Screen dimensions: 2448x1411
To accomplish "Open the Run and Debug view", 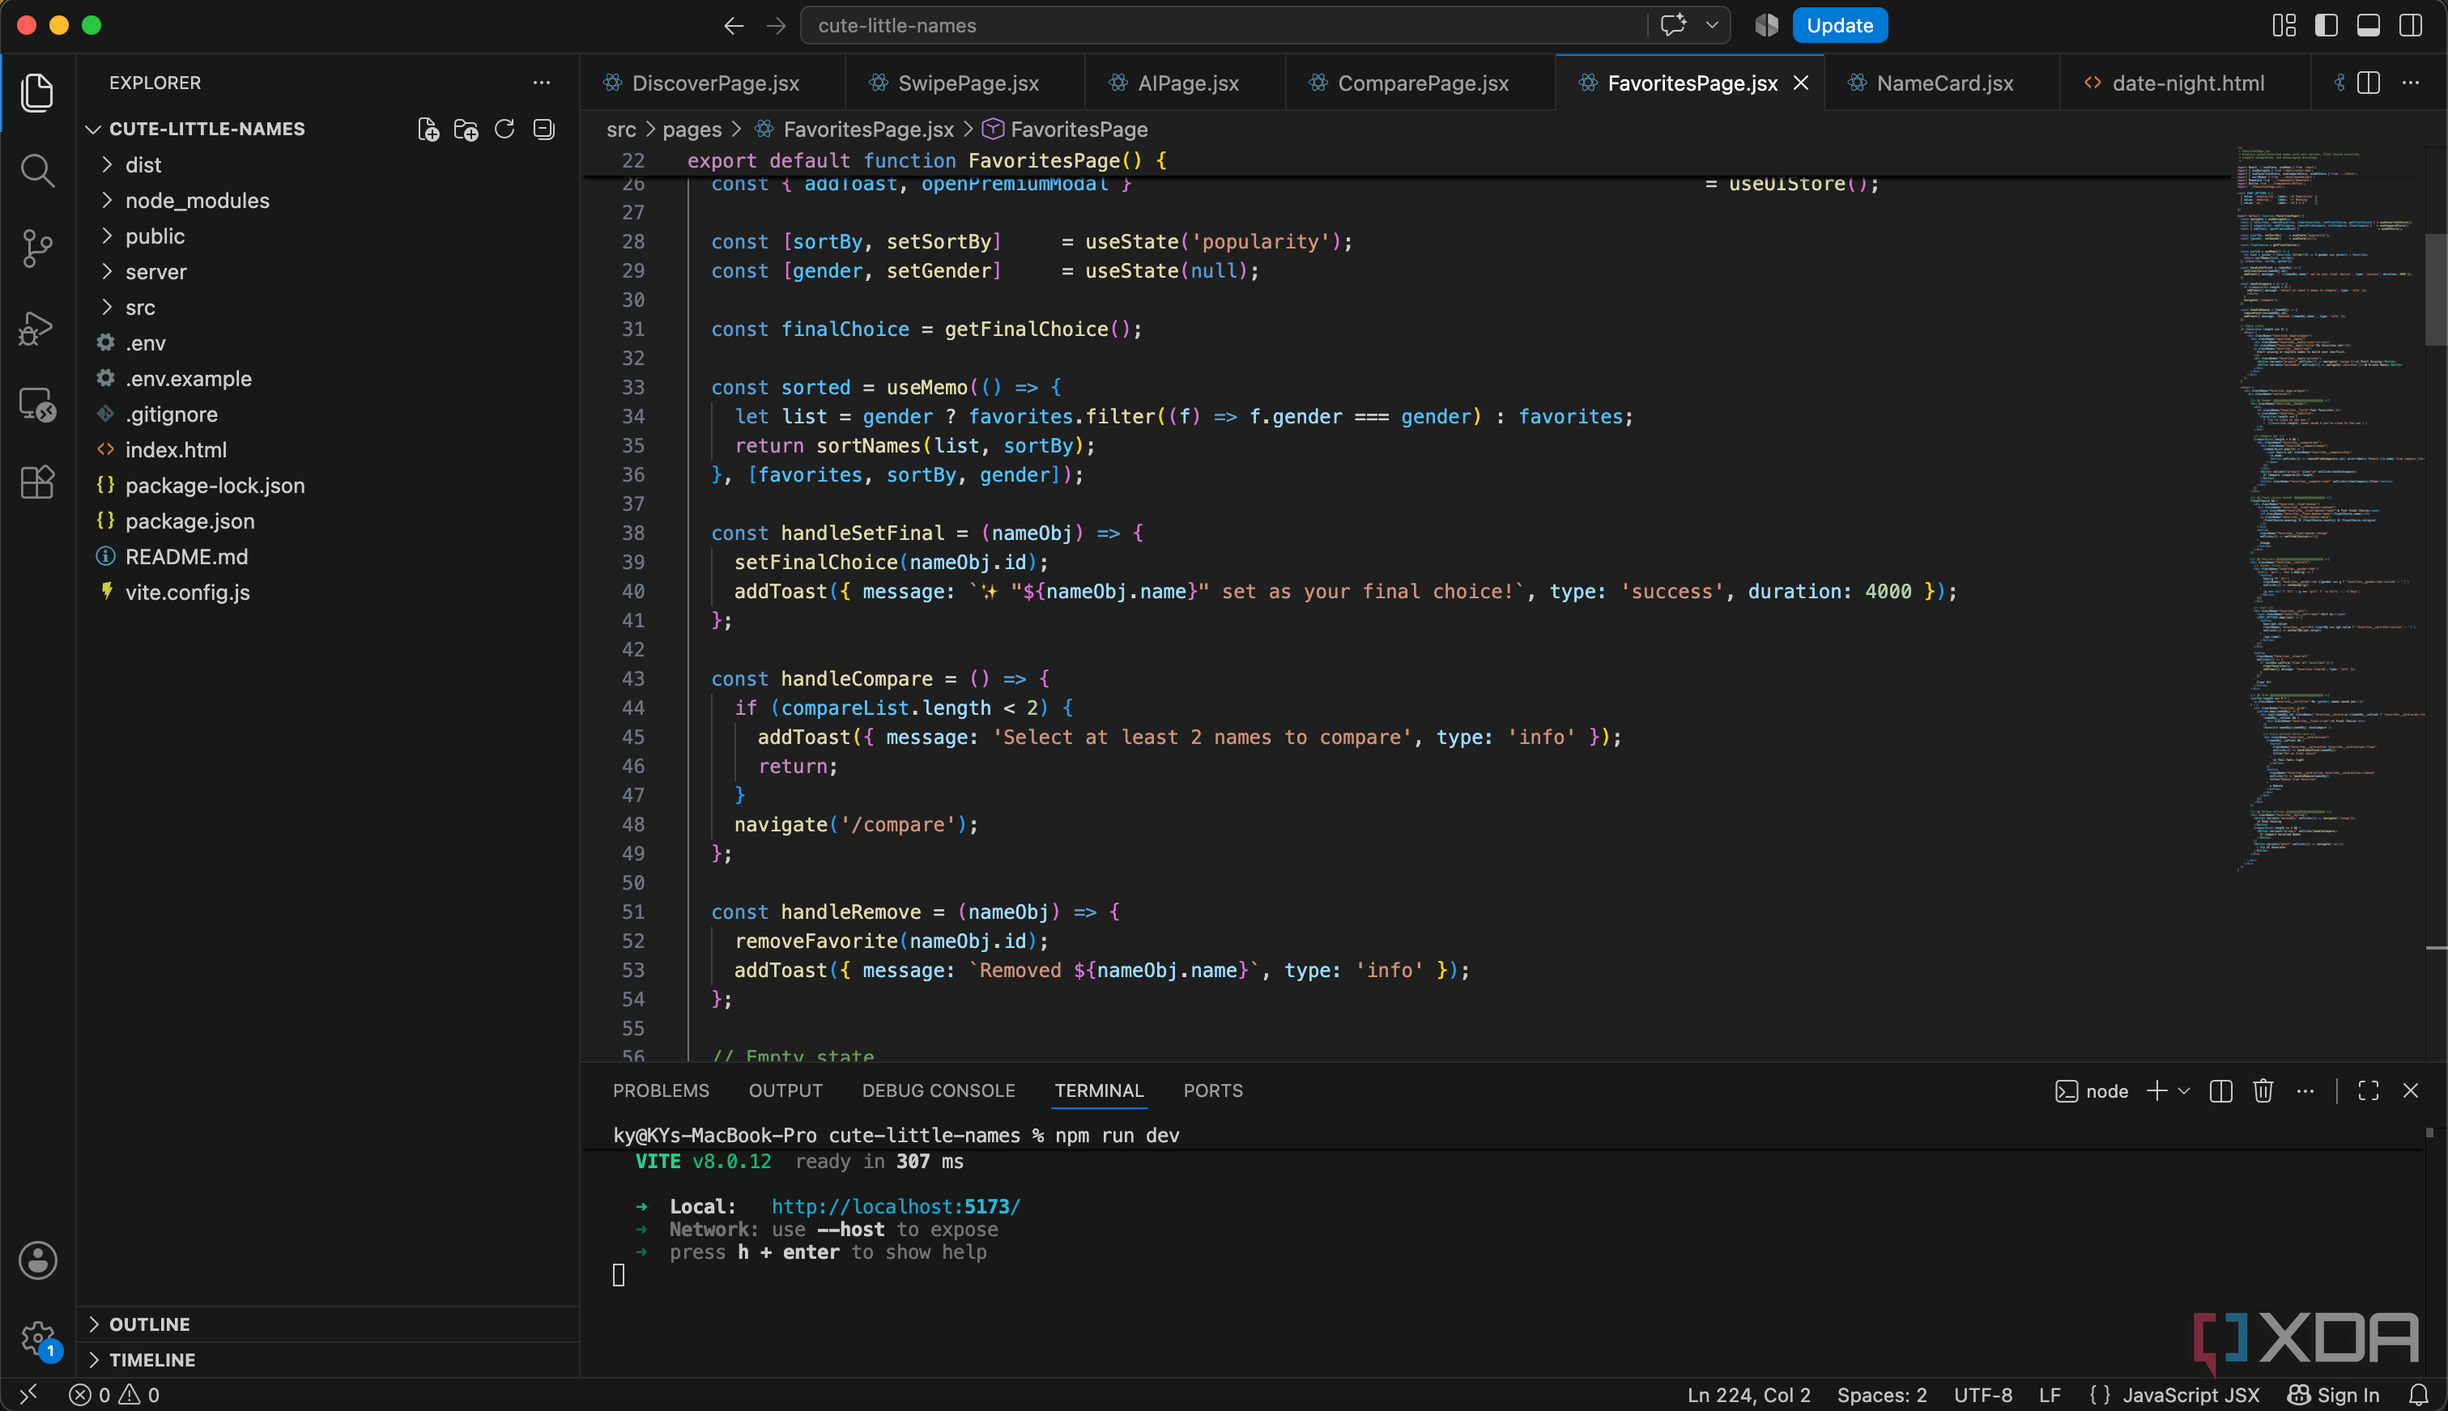I will (x=36, y=328).
